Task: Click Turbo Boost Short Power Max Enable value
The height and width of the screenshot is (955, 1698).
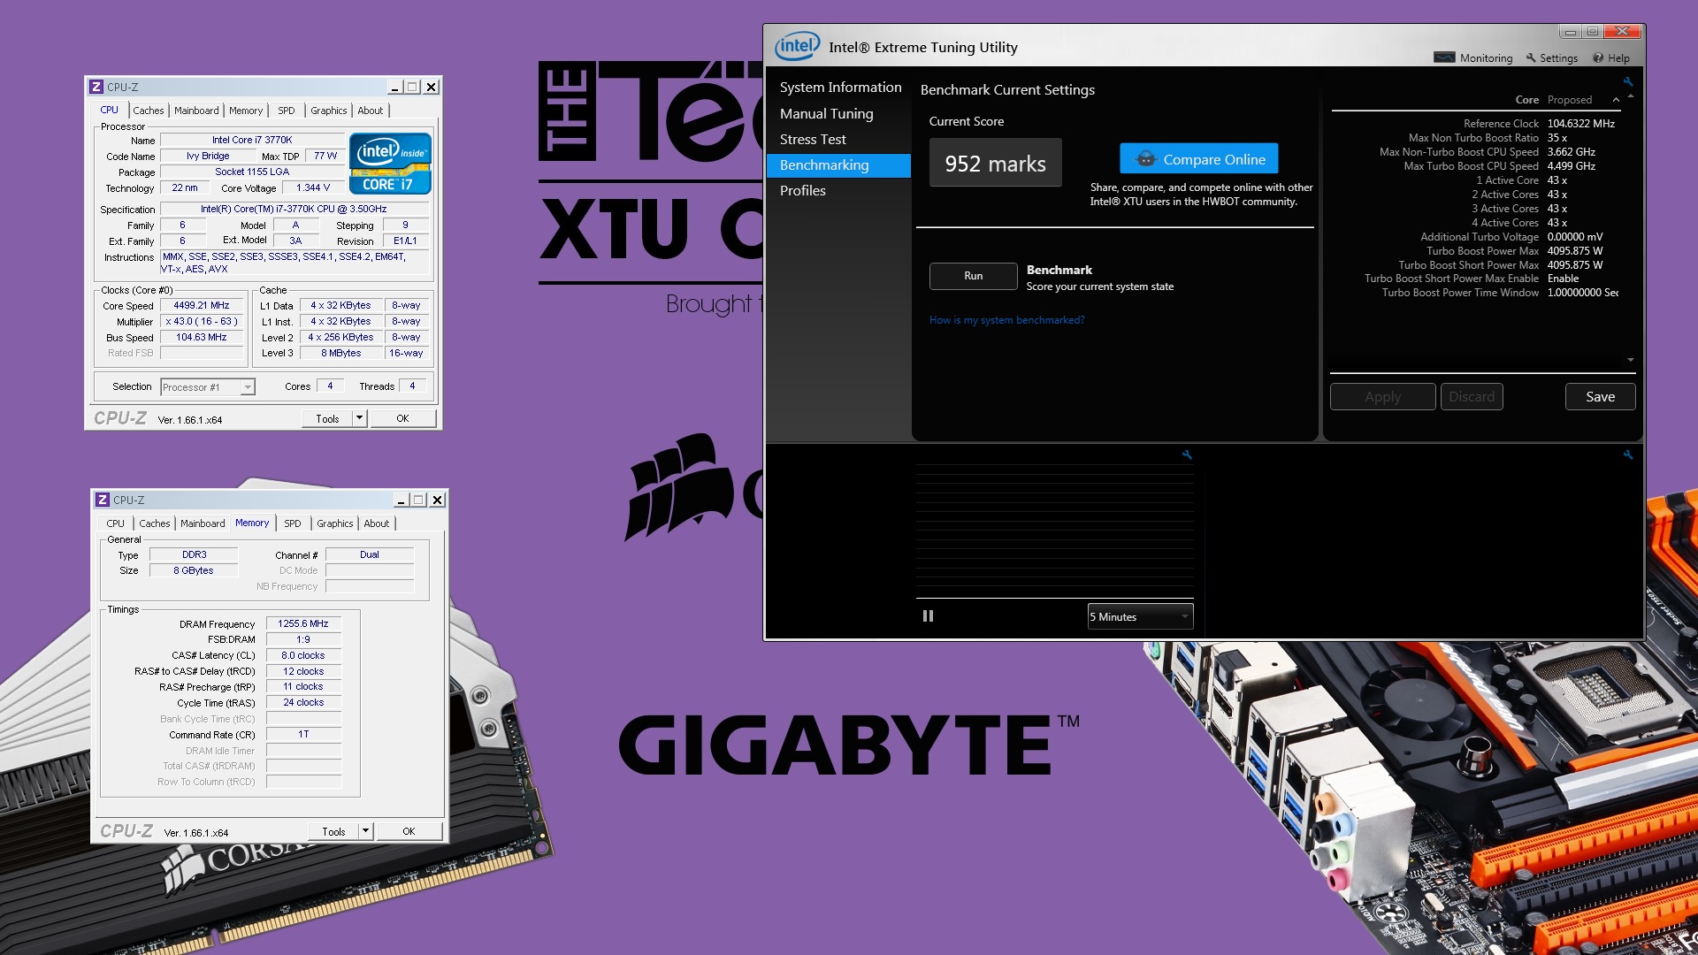Action: [x=1563, y=279]
